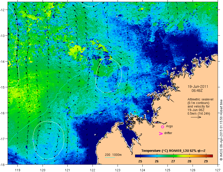Click the longitude axis label 120
The height and width of the screenshot is (172, 223).
pyautogui.click(x=43, y=170)
